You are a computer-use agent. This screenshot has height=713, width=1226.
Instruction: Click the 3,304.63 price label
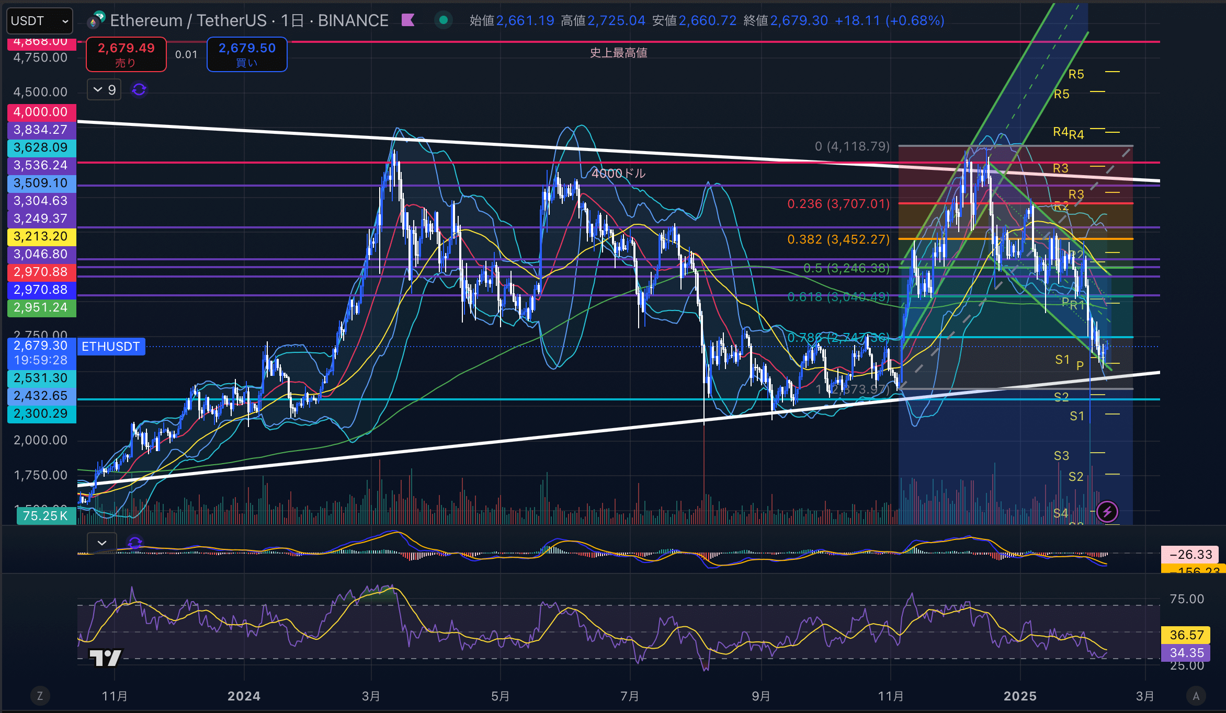pyautogui.click(x=41, y=201)
